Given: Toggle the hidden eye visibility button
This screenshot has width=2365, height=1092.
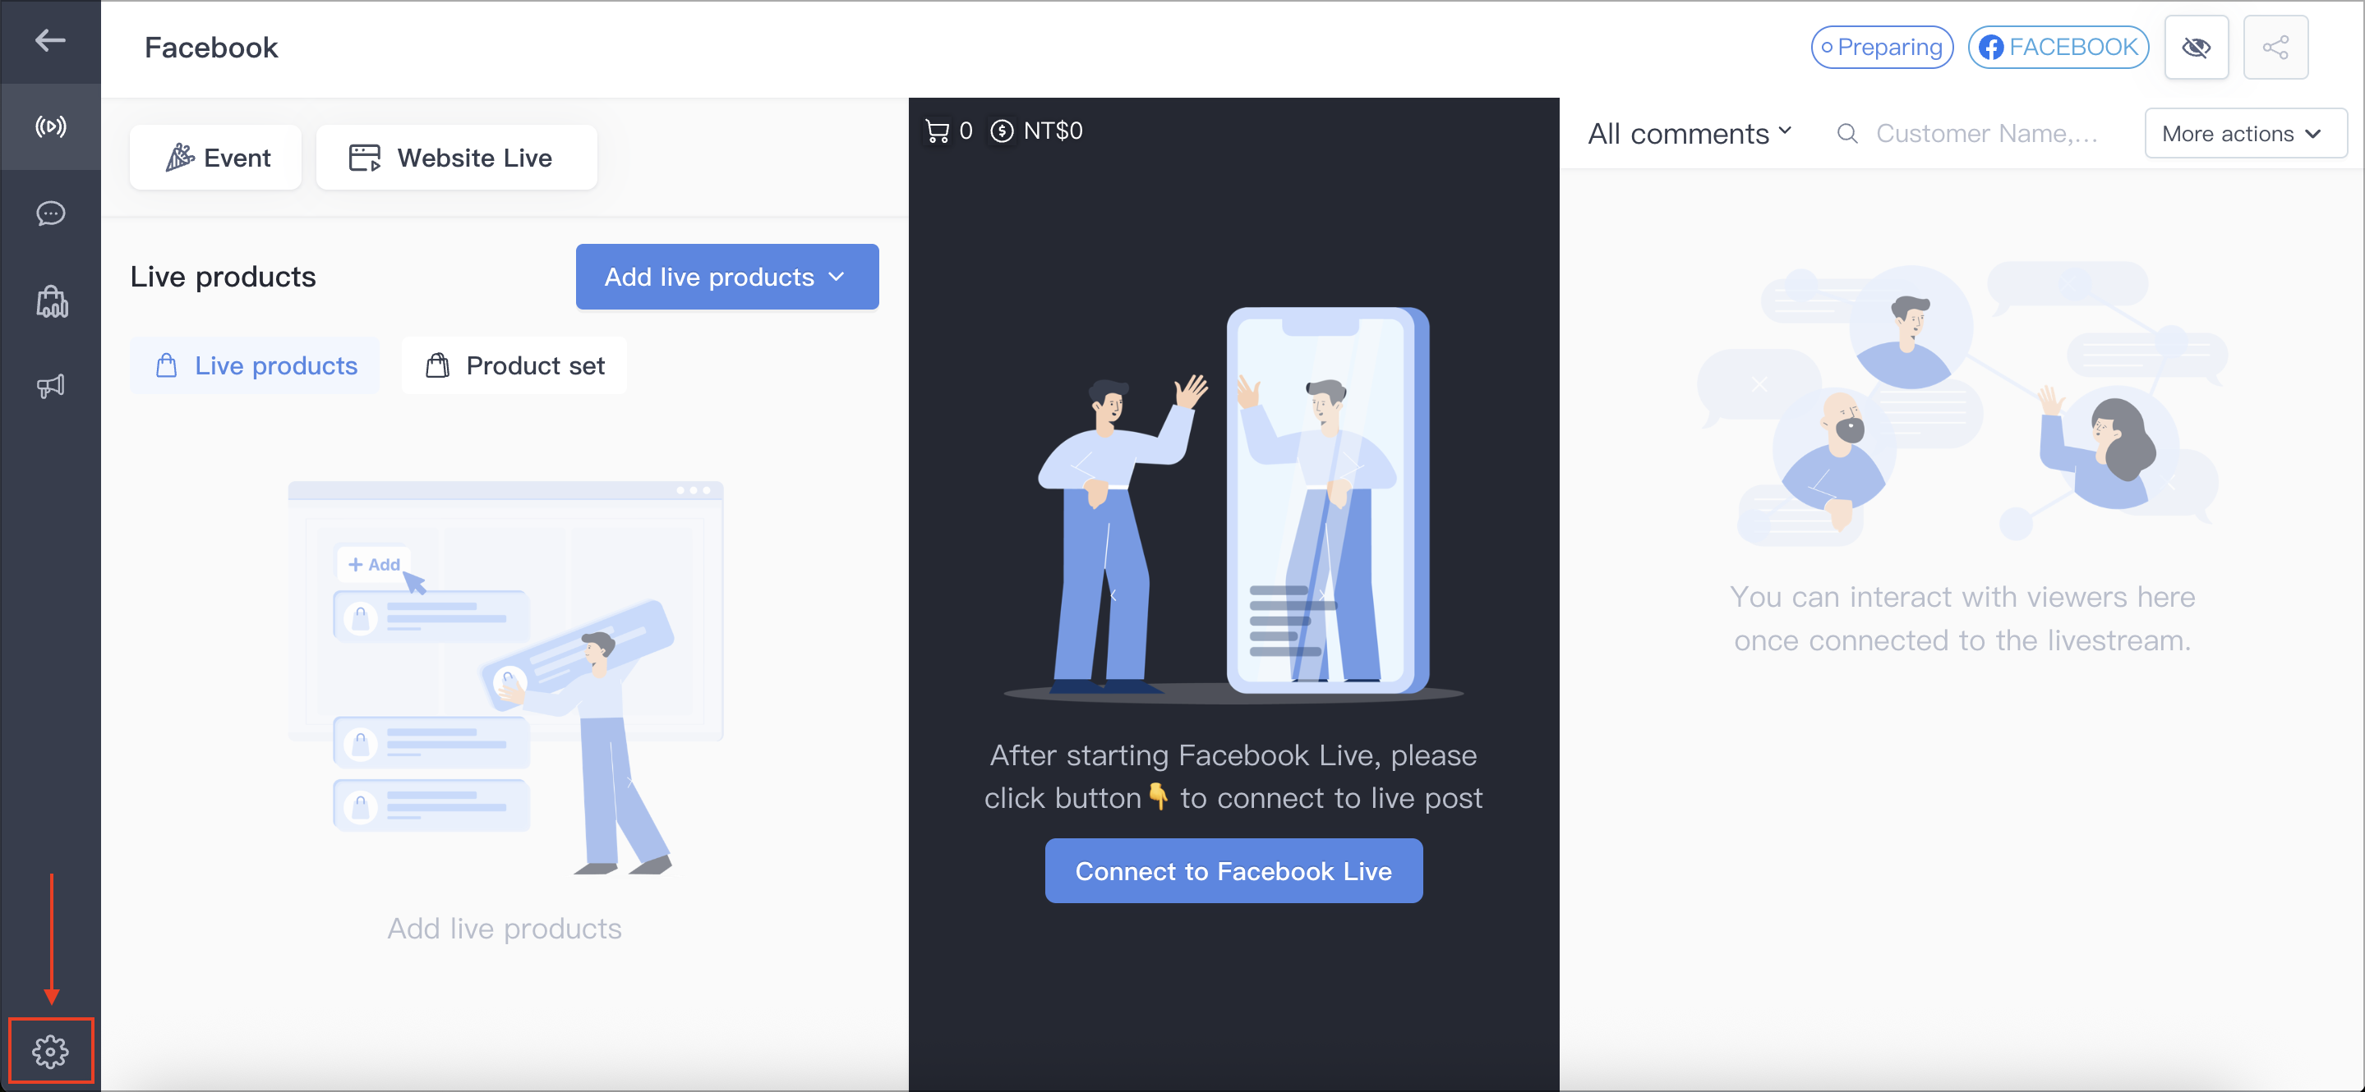Looking at the screenshot, I should point(2196,48).
